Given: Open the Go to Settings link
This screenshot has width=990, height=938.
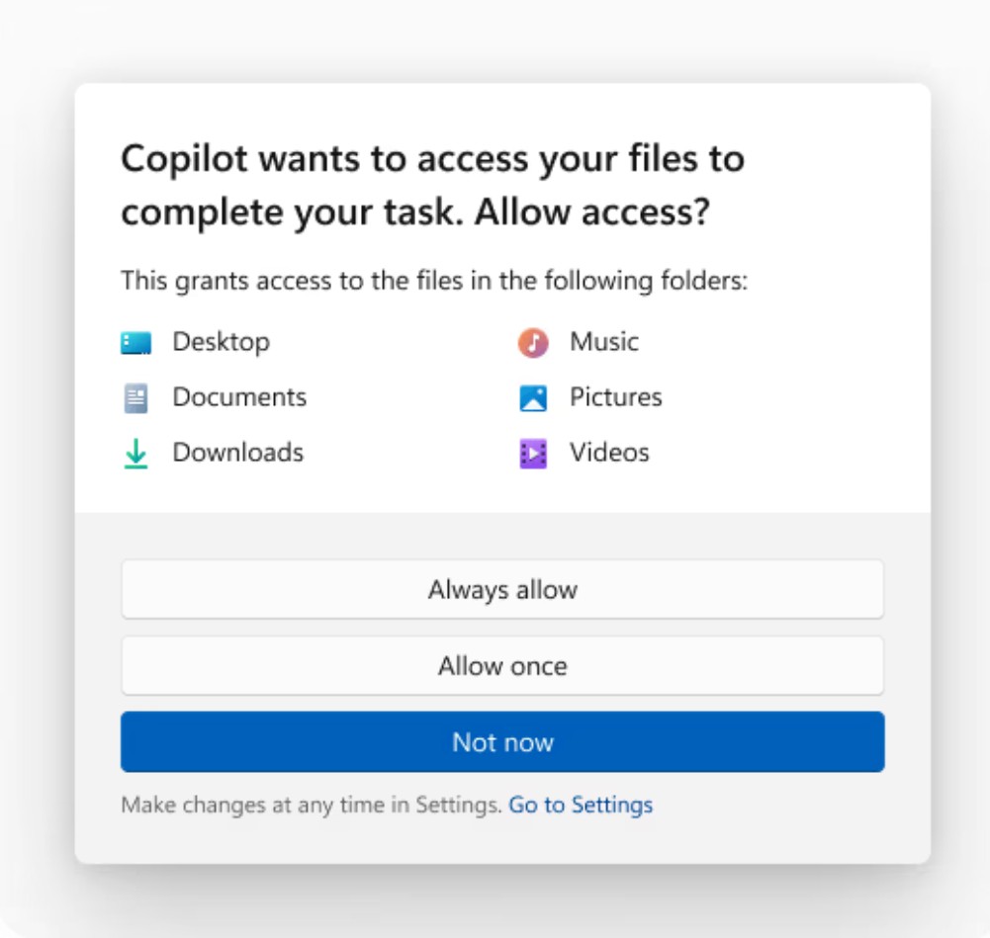Looking at the screenshot, I should 580,805.
